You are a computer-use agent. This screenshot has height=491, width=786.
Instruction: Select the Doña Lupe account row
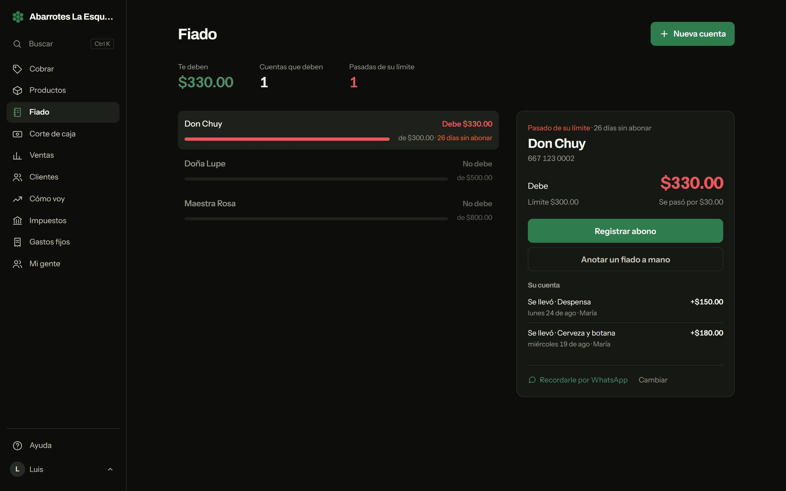pos(338,170)
